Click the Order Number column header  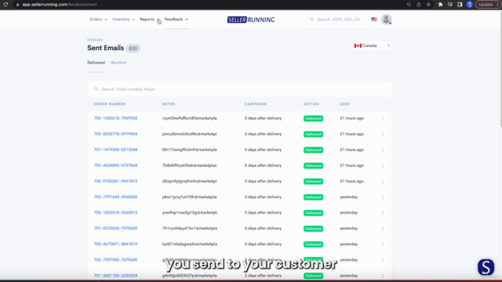tap(110, 104)
